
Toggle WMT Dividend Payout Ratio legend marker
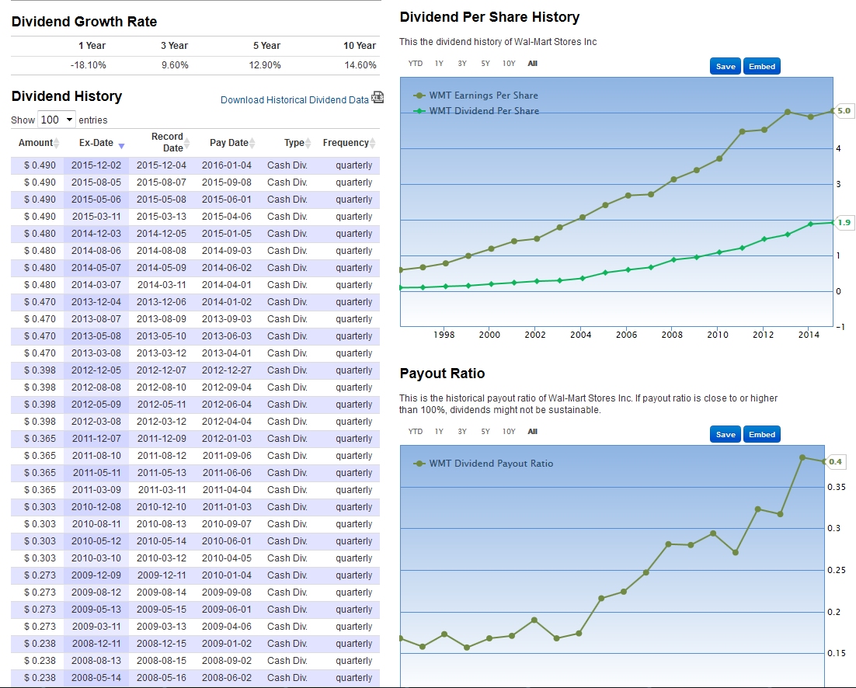[x=419, y=464]
